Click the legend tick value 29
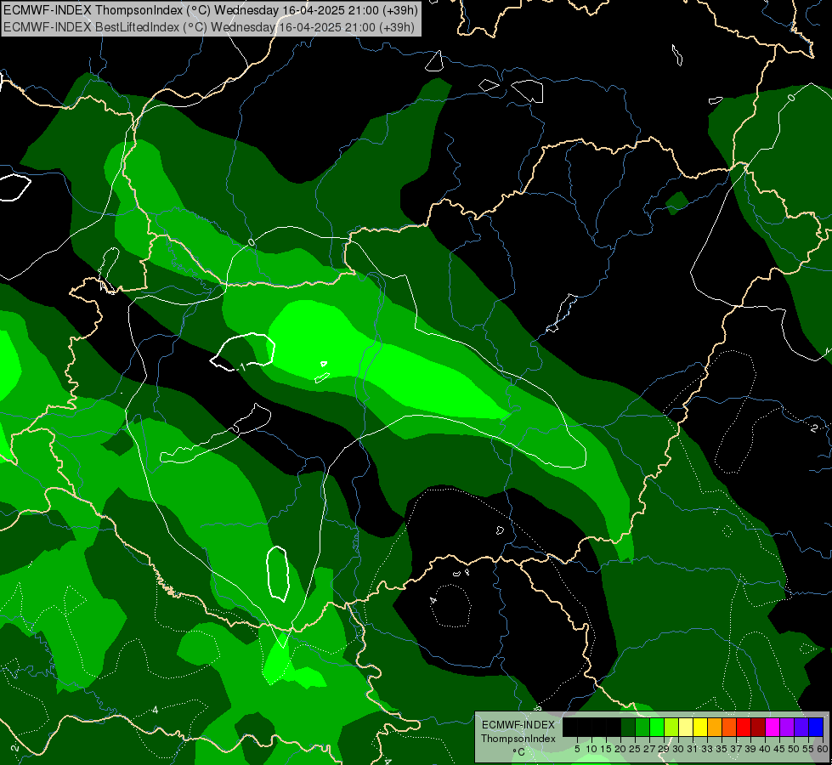This screenshot has height=765, width=832. [x=664, y=749]
